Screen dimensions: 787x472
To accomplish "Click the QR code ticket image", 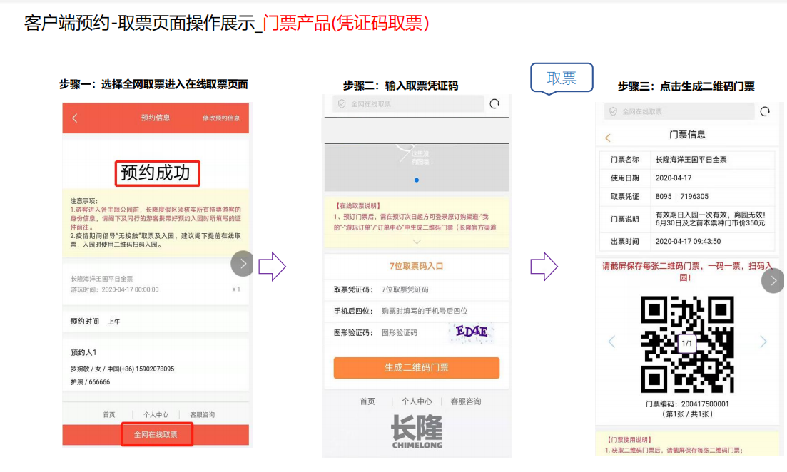I will click(687, 344).
